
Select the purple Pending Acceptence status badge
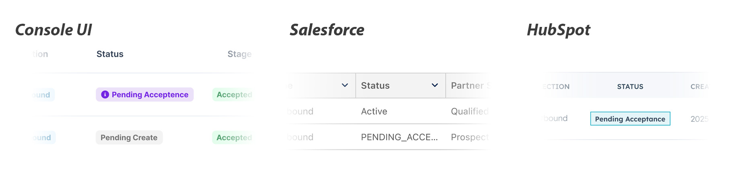pos(145,94)
